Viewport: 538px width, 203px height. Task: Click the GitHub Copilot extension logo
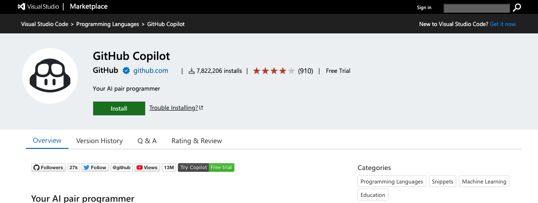[x=50, y=76]
